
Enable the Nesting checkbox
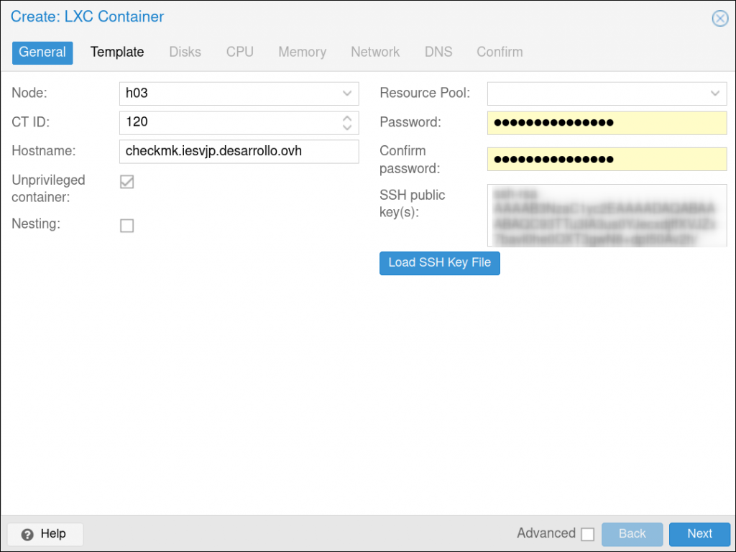(127, 226)
